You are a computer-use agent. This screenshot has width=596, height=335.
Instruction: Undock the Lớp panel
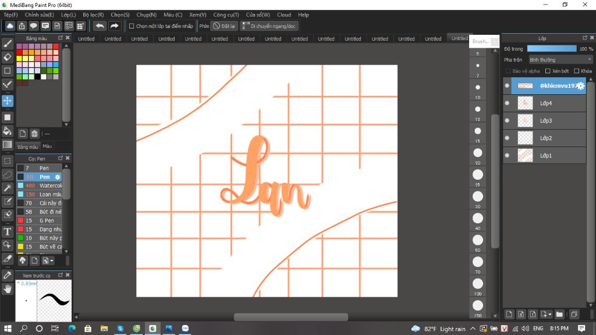[585, 38]
